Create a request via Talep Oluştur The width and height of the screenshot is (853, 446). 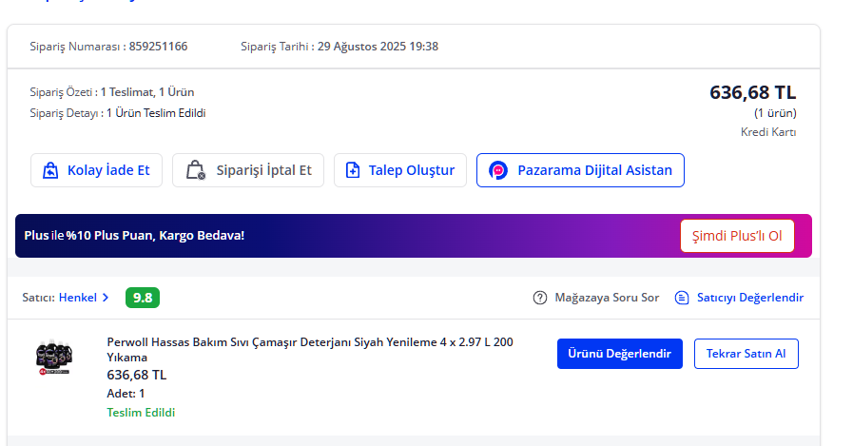(399, 170)
